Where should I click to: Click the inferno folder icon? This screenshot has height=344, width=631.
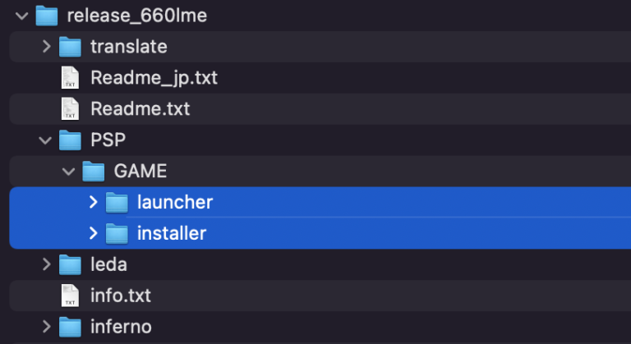71,327
